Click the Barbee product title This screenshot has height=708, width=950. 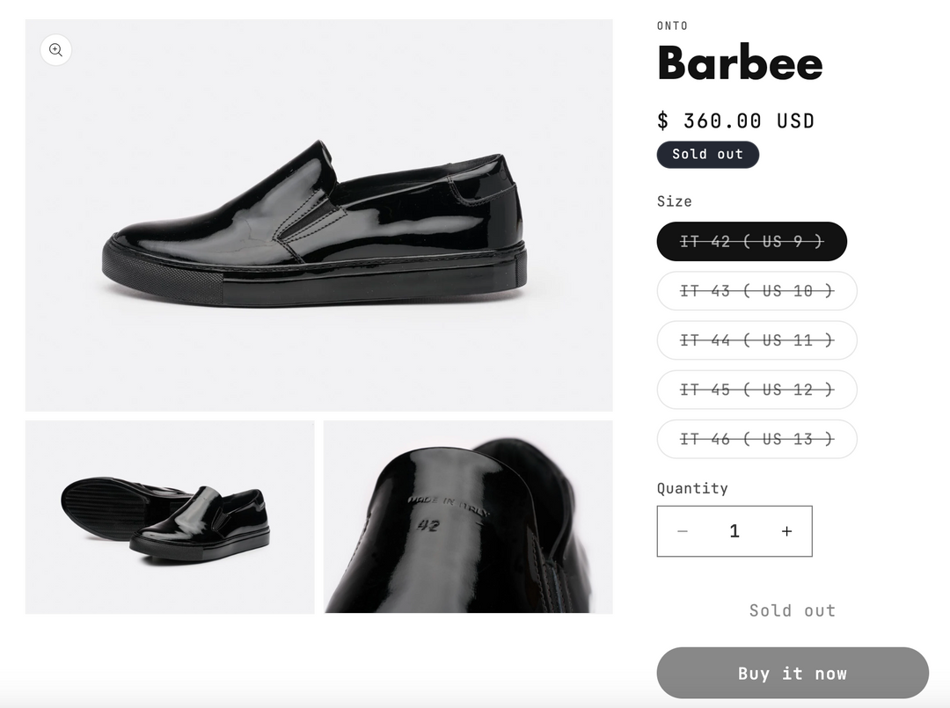tap(740, 63)
